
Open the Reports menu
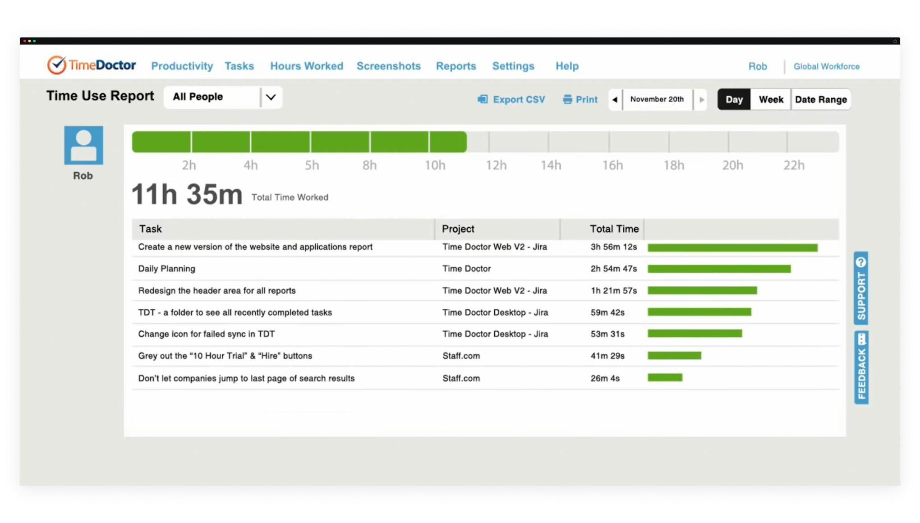tap(456, 66)
